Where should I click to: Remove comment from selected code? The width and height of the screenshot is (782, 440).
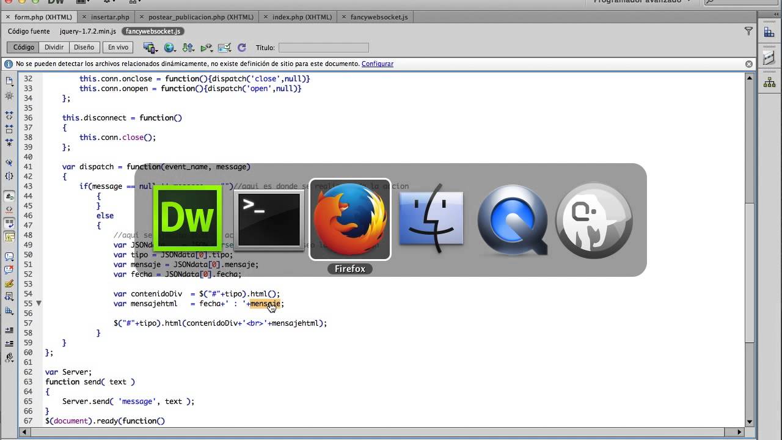(x=9, y=270)
